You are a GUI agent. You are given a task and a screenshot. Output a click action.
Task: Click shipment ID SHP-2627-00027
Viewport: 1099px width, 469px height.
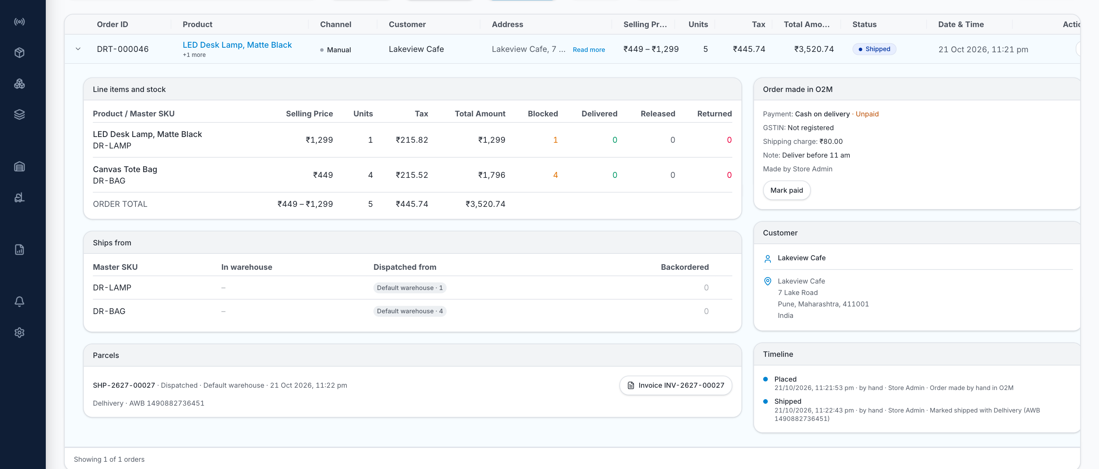click(x=124, y=385)
